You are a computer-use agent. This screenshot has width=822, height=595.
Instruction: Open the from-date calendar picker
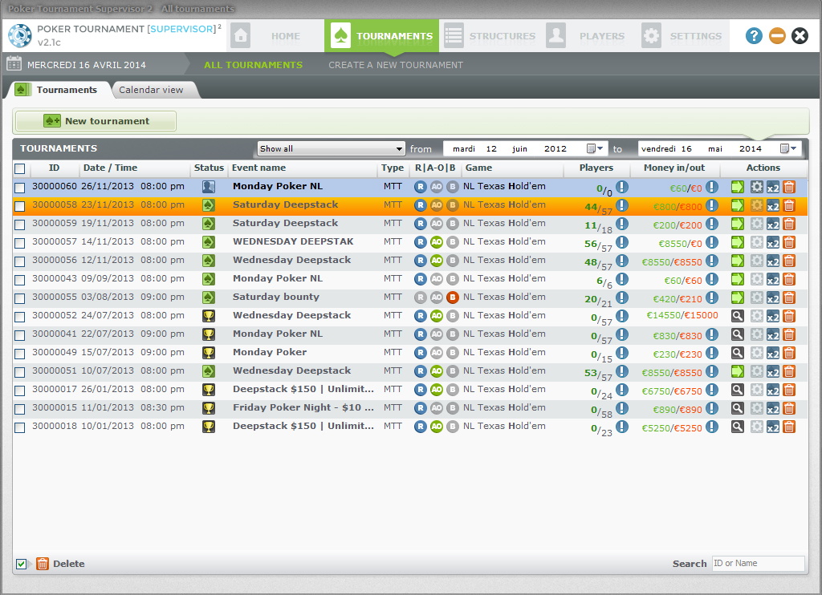pos(594,148)
